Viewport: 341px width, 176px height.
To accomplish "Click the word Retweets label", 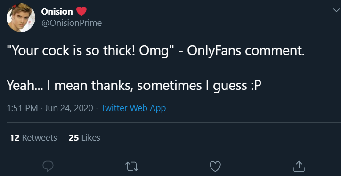I will pyautogui.click(x=40, y=138).
